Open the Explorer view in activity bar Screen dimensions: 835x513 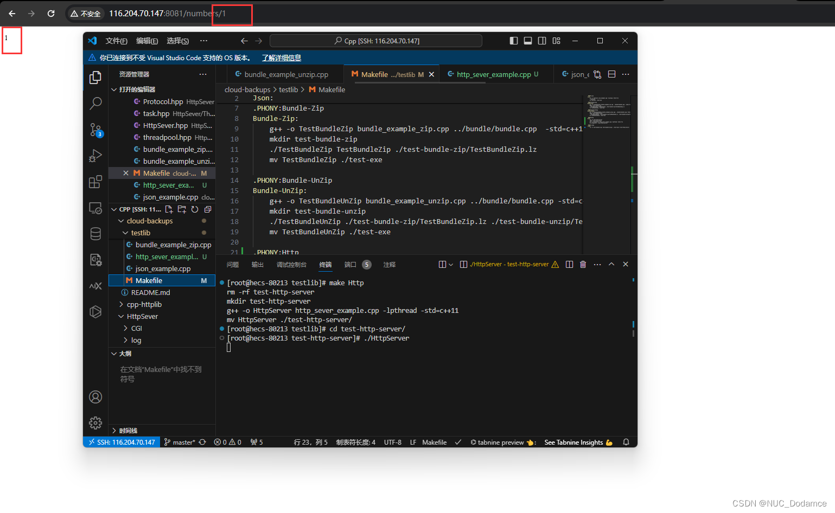(x=95, y=78)
